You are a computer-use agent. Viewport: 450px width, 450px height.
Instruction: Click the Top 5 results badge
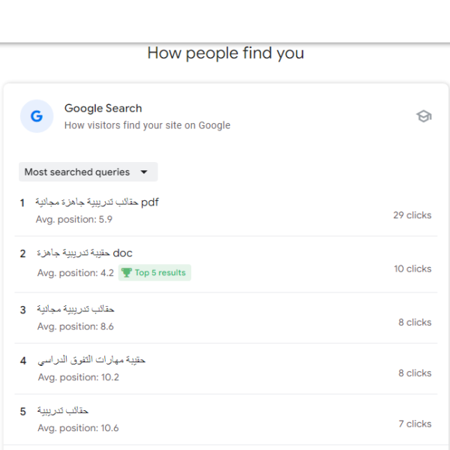(154, 273)
